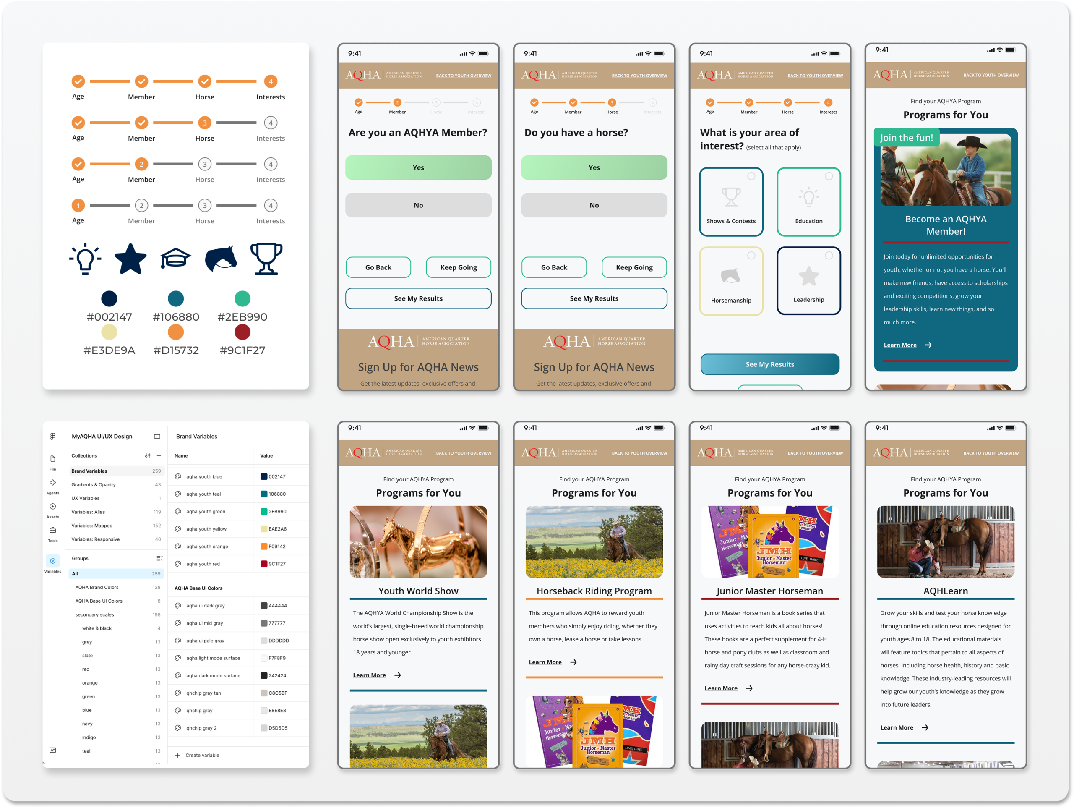
Task: Click the help icon at sidebar bottom
Action: click(52, 750)
